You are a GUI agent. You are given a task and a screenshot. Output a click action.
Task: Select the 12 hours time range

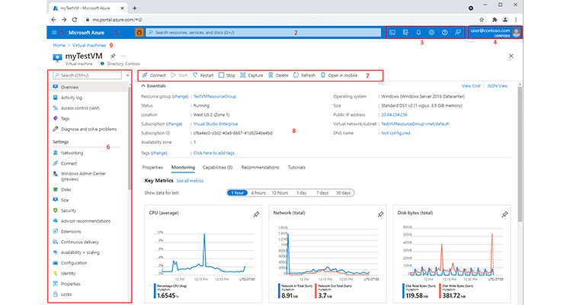[280, 193]
